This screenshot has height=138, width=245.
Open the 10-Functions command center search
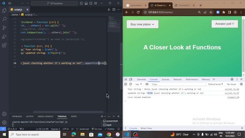54,3
